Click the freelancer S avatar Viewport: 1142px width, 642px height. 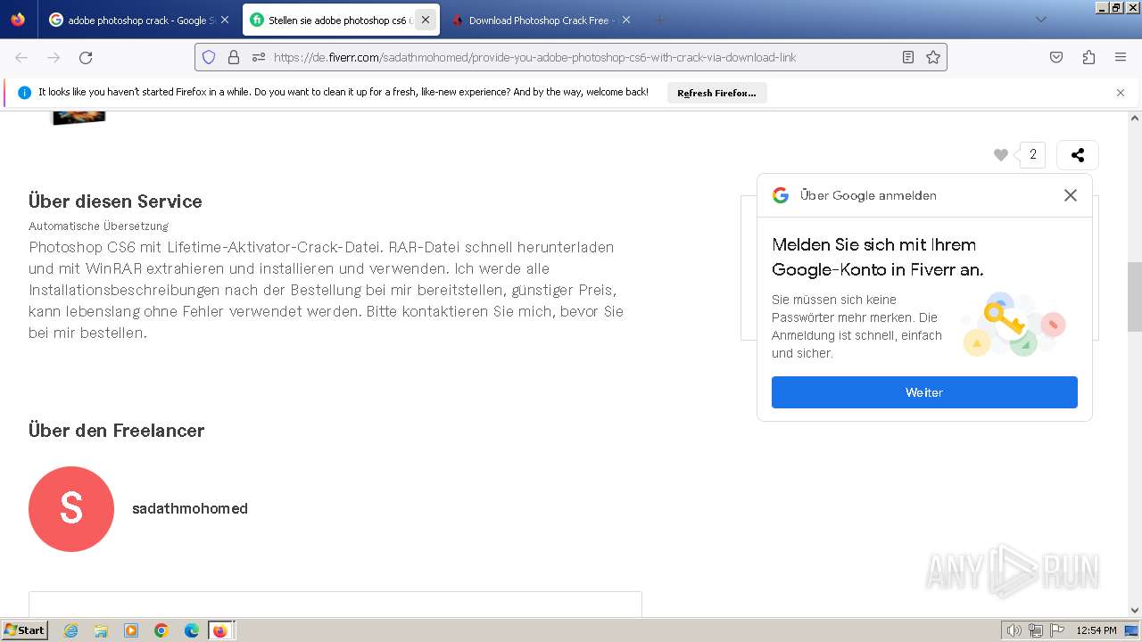(71, 509)
